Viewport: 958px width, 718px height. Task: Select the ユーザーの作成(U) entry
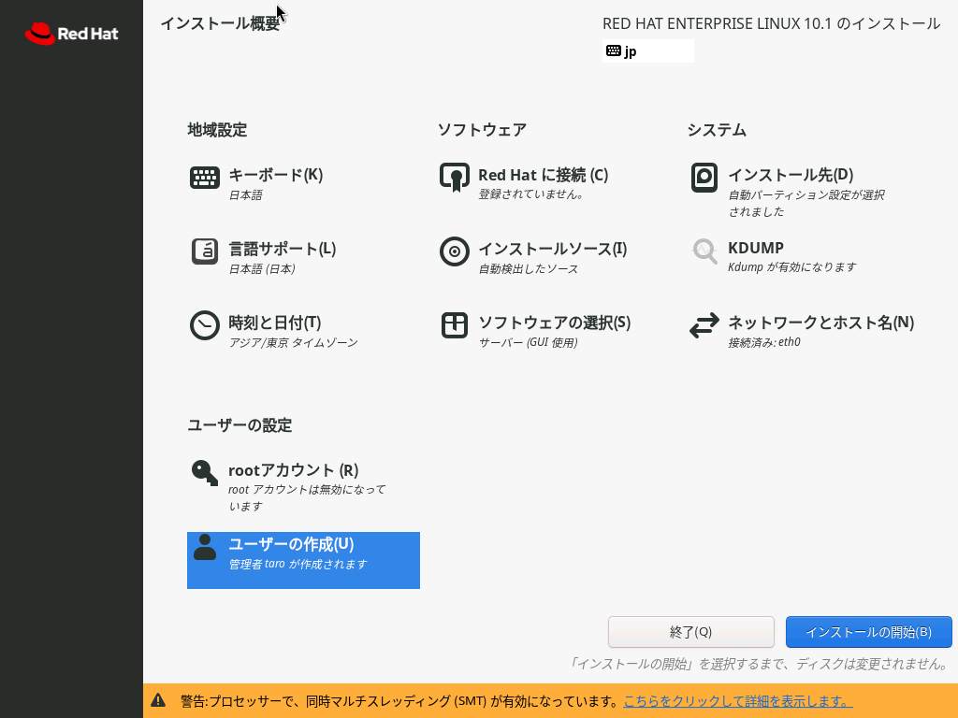(291, 544)
